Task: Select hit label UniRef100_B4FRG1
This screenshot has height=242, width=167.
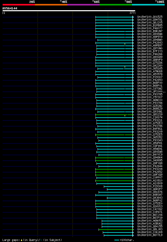Action: click(x=150, y=129)
